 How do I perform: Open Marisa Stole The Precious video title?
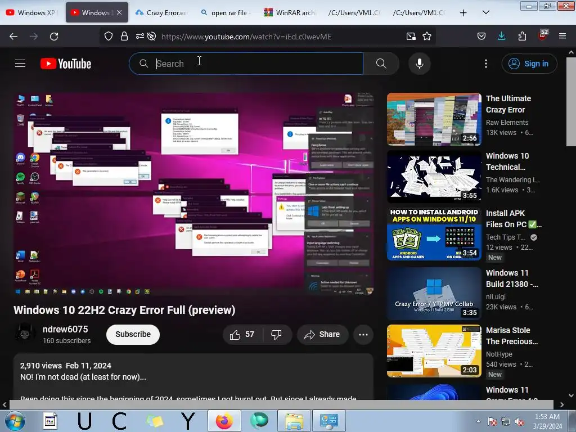512,336
